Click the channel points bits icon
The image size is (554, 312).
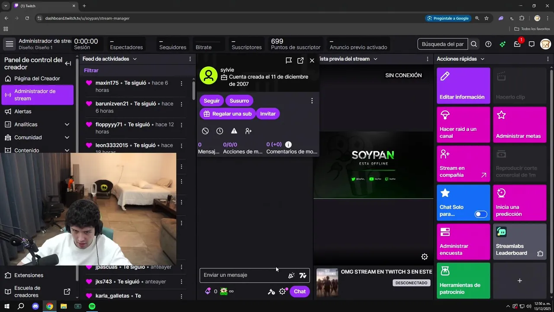tap(208, 291)
